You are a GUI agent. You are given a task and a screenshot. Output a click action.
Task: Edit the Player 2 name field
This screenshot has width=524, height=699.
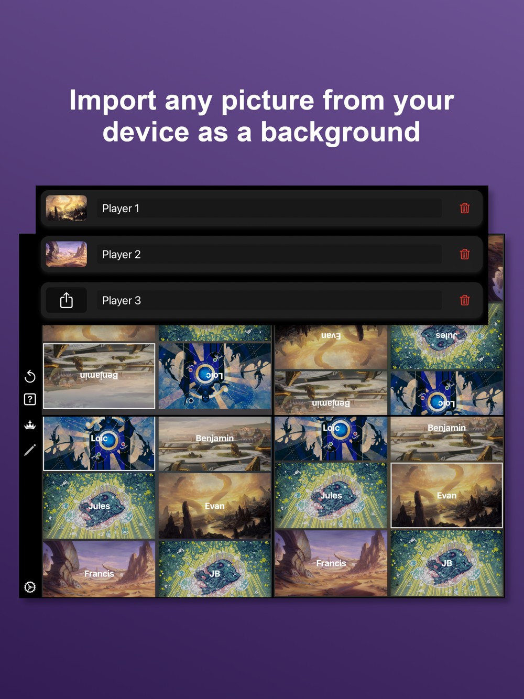269,254
